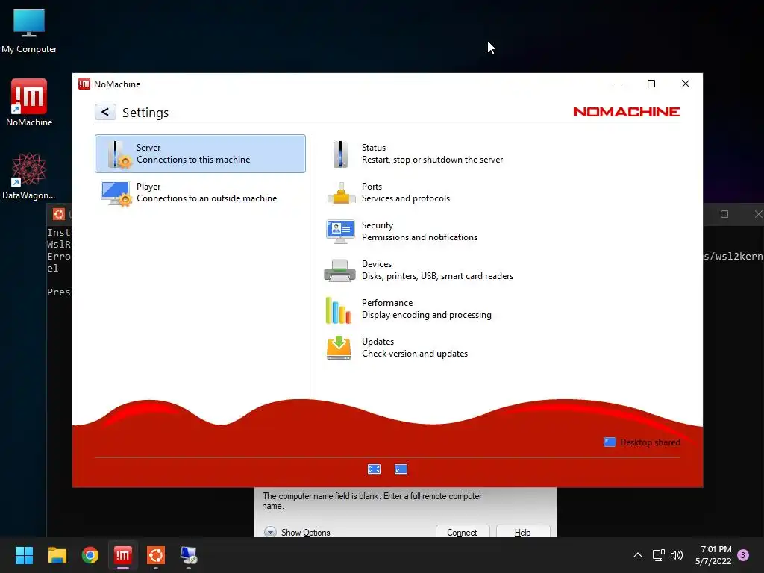The image size is (764, 573).
Task: Click the NOMACHINE brand logo
Action: pyautogui.click(x=627, y=112)
